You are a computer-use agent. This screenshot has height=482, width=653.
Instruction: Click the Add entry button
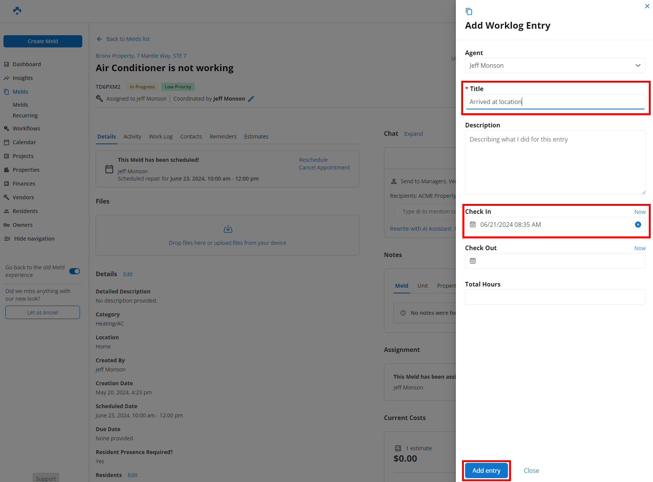(486, 471)
